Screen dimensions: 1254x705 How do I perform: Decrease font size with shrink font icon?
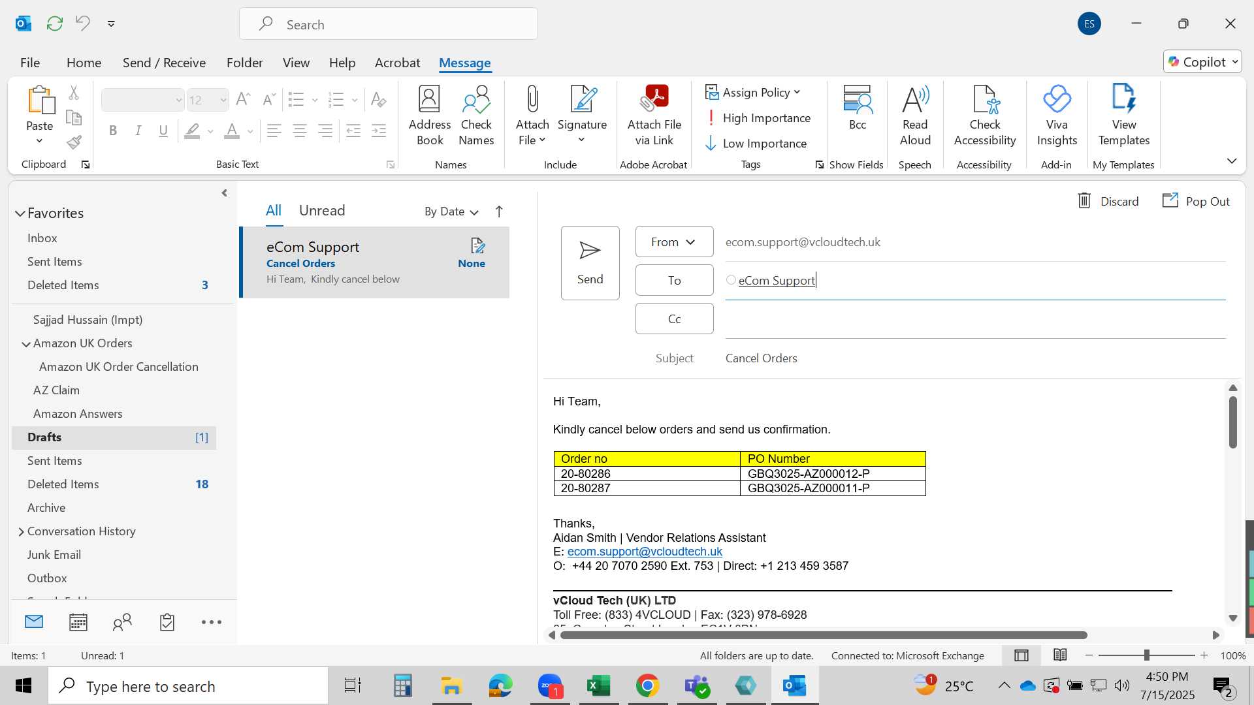268,99
